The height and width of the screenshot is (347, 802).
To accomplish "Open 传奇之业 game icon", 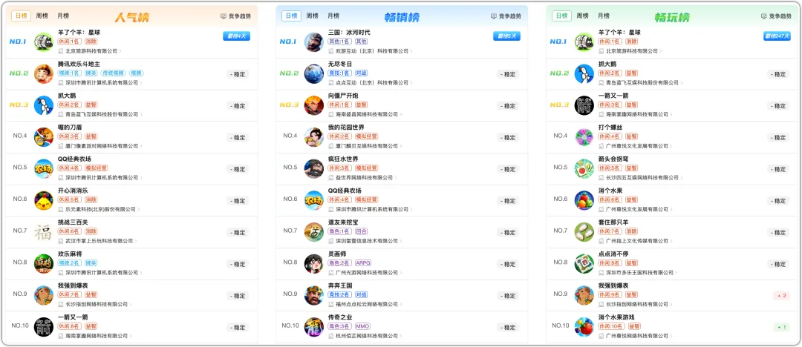I will 313,327.
